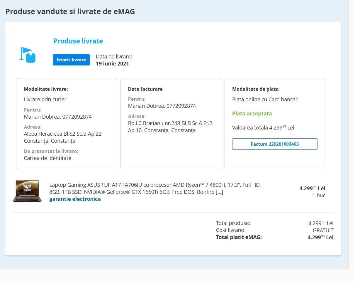The height and width of the screenshot is (281, 355).
Task: Click the Modalitate de plata heading
Action: click(x=255, y=89)
